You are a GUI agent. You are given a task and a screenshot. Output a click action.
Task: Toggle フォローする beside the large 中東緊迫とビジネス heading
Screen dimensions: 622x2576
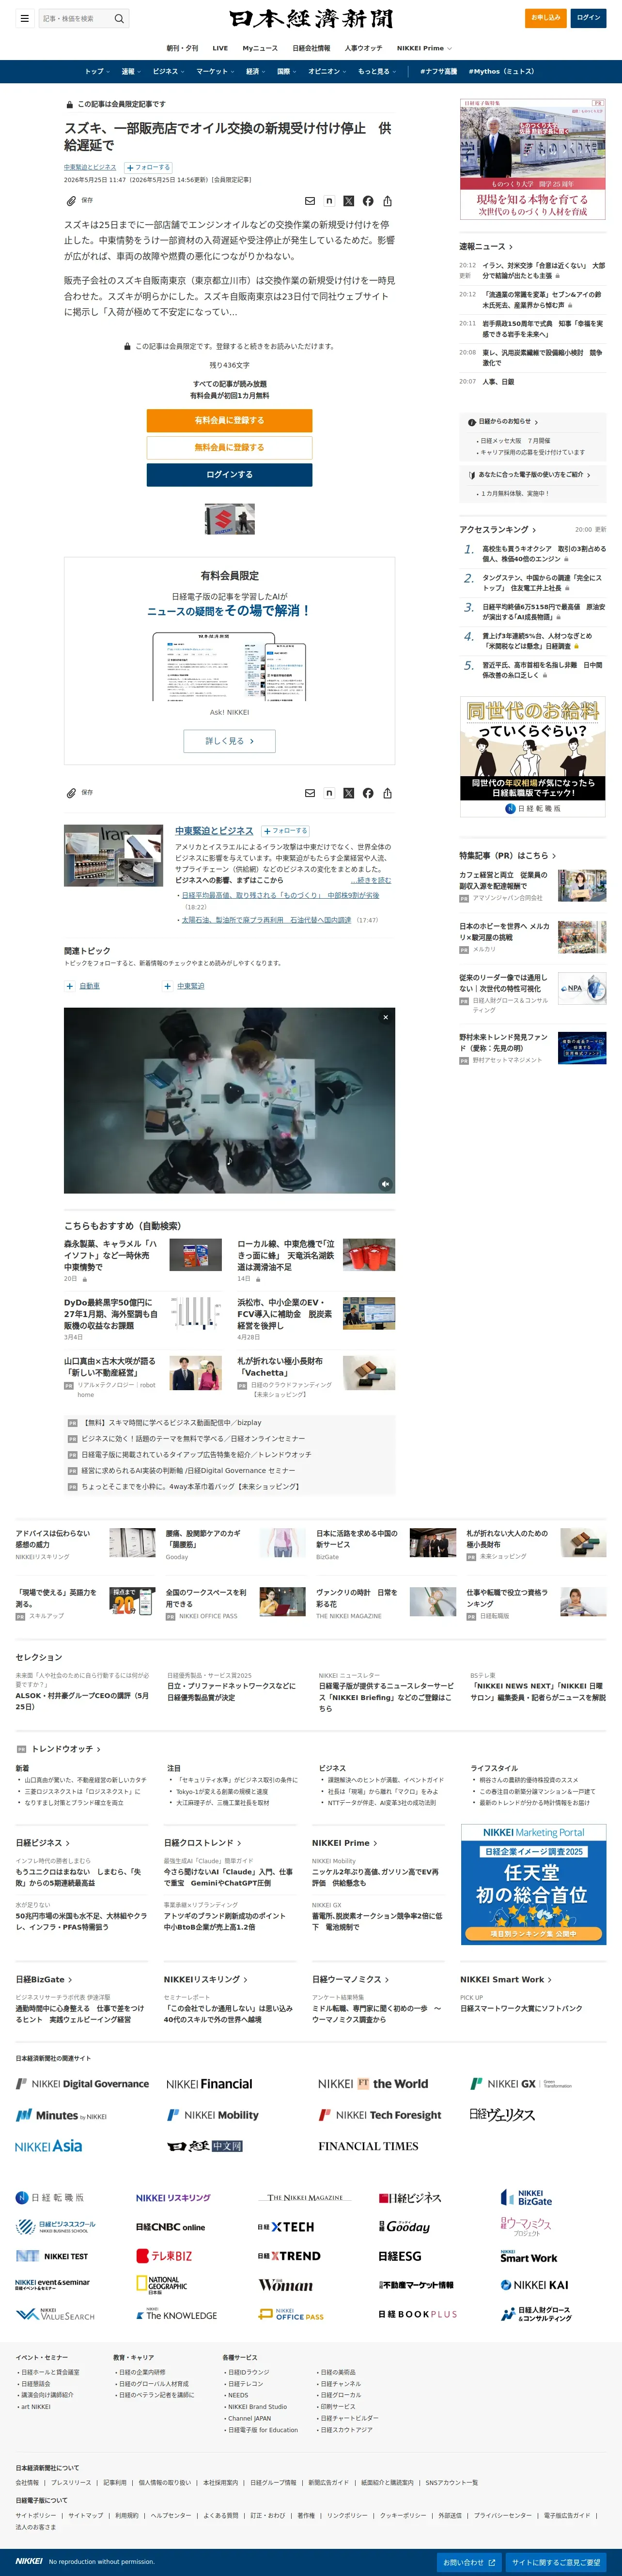(286, 831)
